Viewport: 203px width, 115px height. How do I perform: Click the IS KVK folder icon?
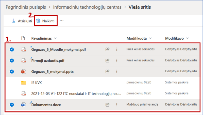[x=24, y=83]
